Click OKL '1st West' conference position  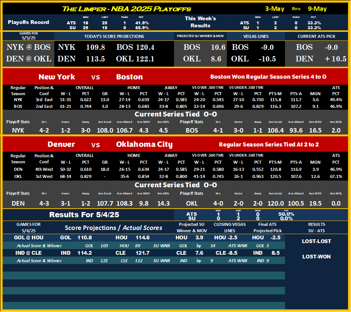[x=44, y=176]
